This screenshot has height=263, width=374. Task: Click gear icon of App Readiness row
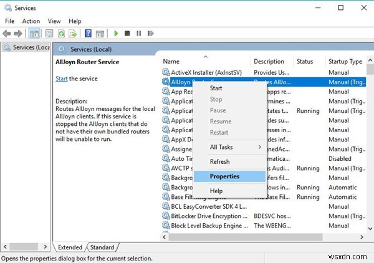tap(166, 92)
